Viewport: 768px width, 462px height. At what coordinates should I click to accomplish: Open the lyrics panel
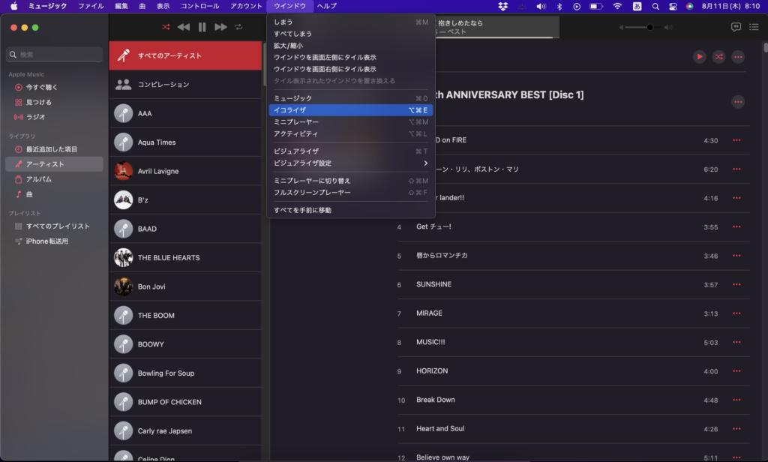tap(736, 27)
